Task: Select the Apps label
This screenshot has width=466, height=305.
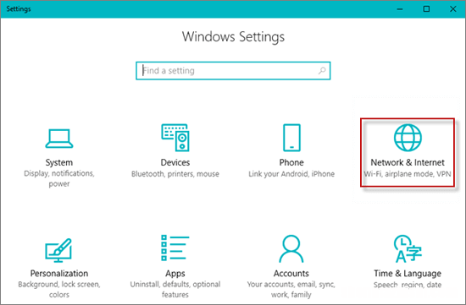Action: [175, 274]
